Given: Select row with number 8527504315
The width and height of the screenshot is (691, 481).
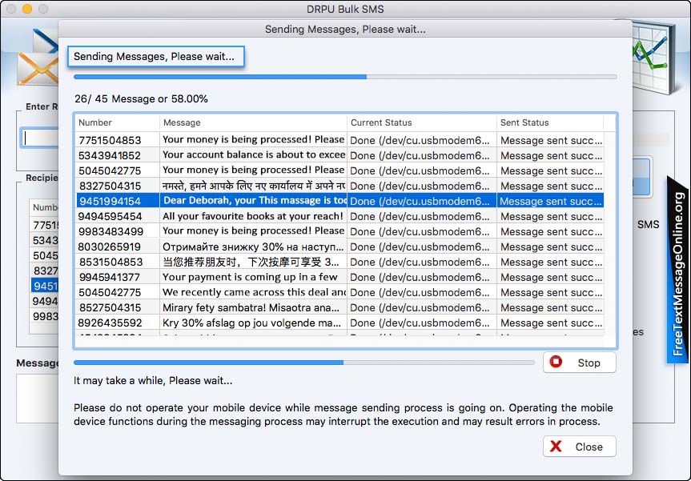Looking at the screenshot, I should tap(339, 307).
